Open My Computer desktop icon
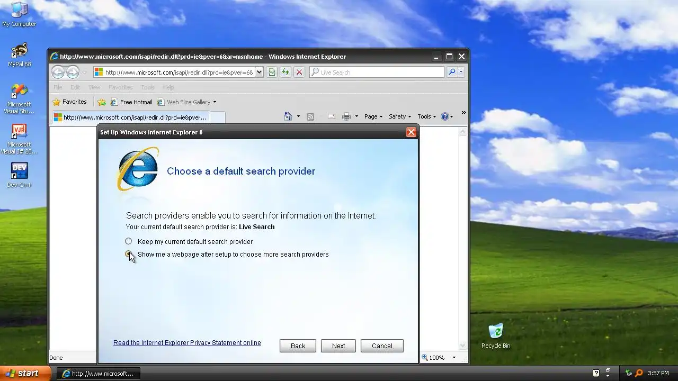 point(19,14)
